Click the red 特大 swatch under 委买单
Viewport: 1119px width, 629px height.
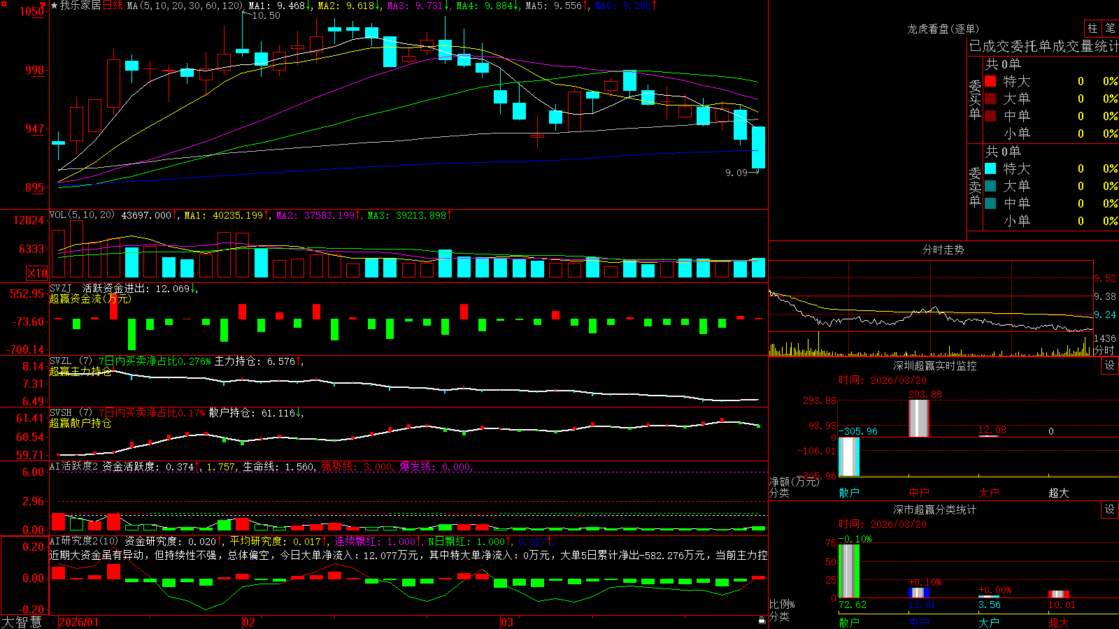pyautogui.click(x=990, y=81)
